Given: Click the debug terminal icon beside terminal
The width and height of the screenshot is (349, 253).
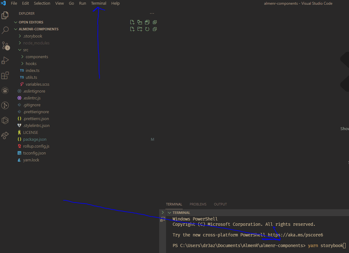Looking at the screenshot, I should (163, 219).
